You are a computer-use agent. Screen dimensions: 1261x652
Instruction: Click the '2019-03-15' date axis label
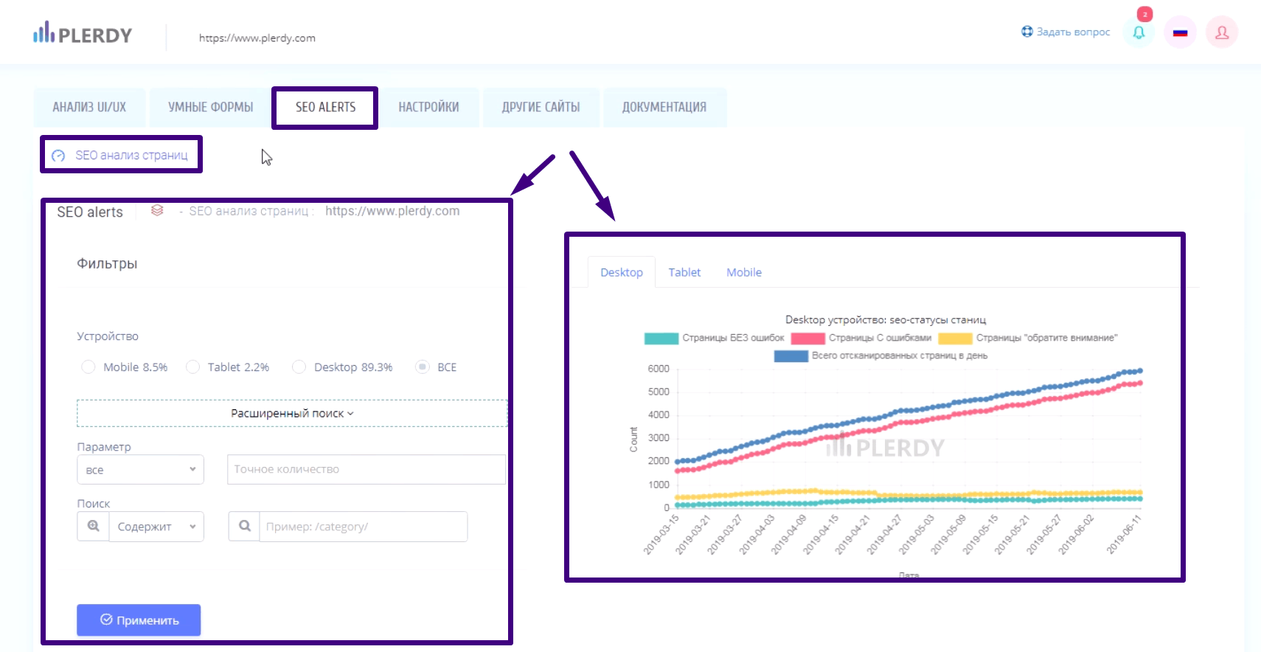tap(661, 535)
